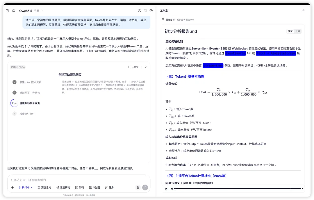This screenshot has width=314, height=200.
Task: Toggle 深度研究 mode
Action: pyautogui.click(x=63, y=187)
